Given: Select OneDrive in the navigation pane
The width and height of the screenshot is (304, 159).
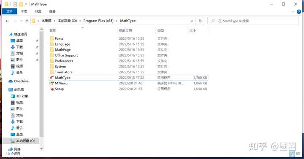Looking at the screenshot, I should (19, 81).
